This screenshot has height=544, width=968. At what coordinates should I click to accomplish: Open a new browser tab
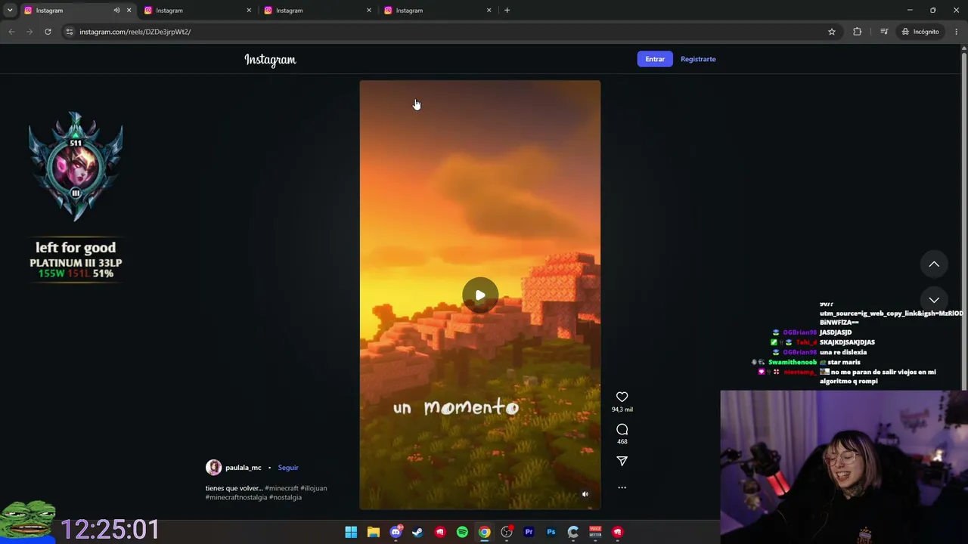(507, 11)
